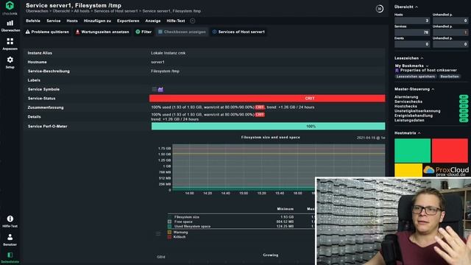Toggle Checkboxen anzeigen button
Viewport: 471px width, 265px height.
tap(182, 32)
